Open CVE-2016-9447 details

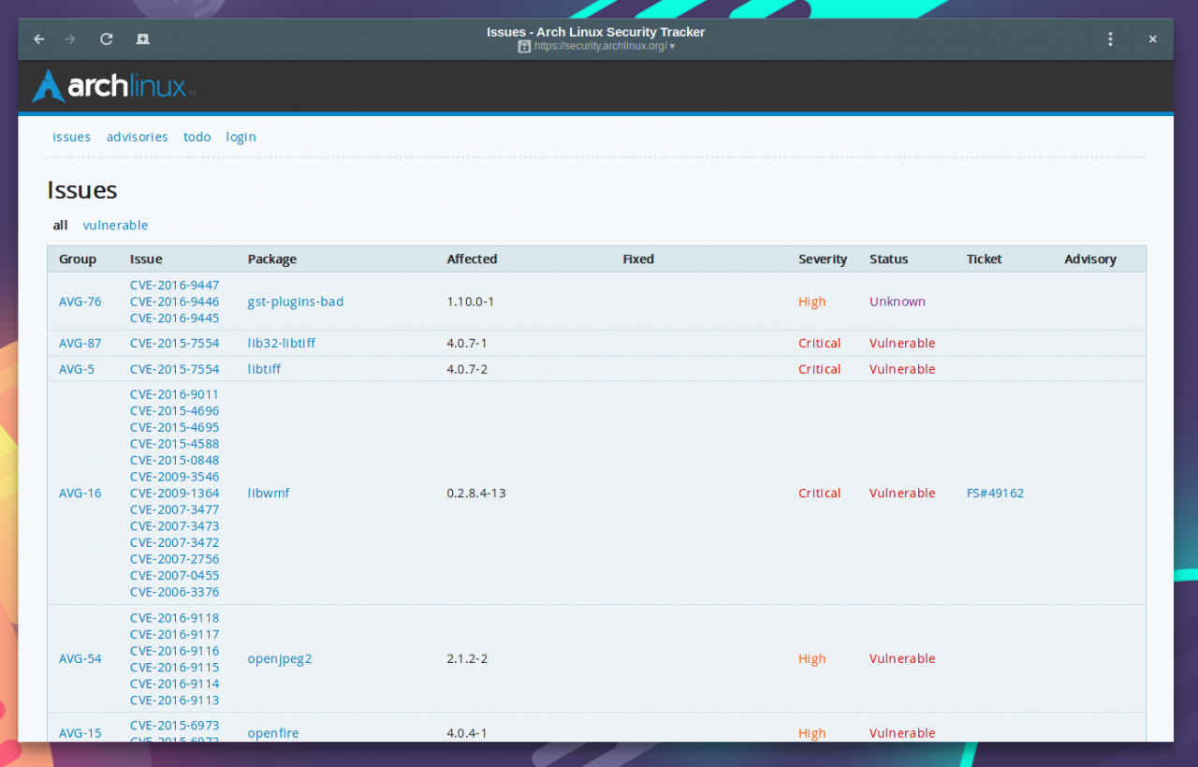point(174,285)
